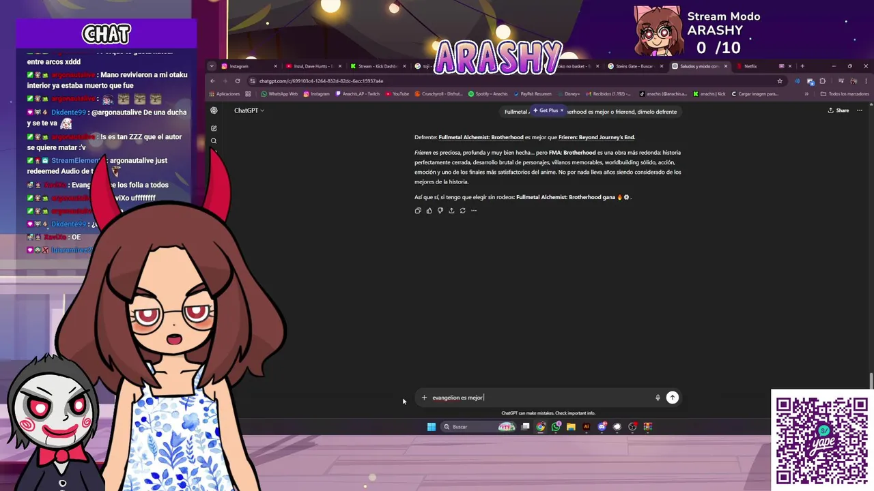The image size is (874, 491).
Task: Click the Frieren: Beyond Journey's End text
Action: 596,137
